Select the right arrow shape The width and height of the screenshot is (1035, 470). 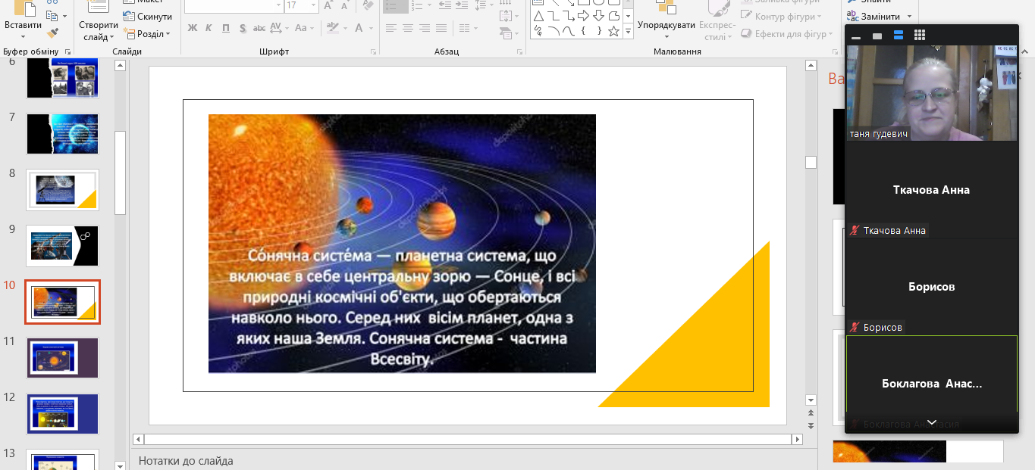click(x=583, y=17)
